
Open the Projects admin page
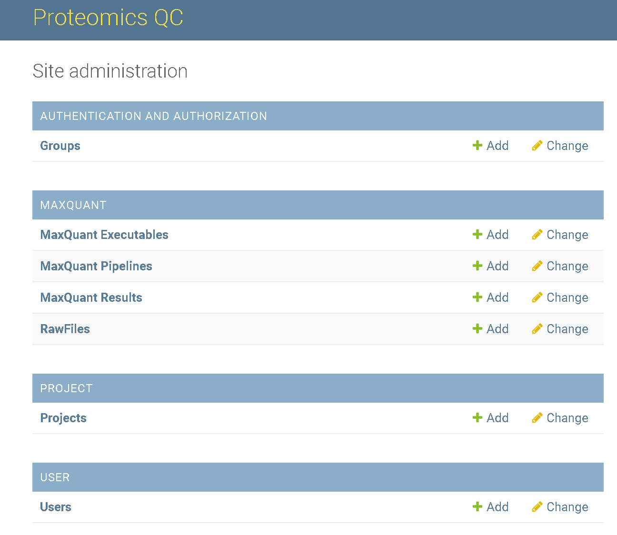pyautogui.click(x=63, y=418)
